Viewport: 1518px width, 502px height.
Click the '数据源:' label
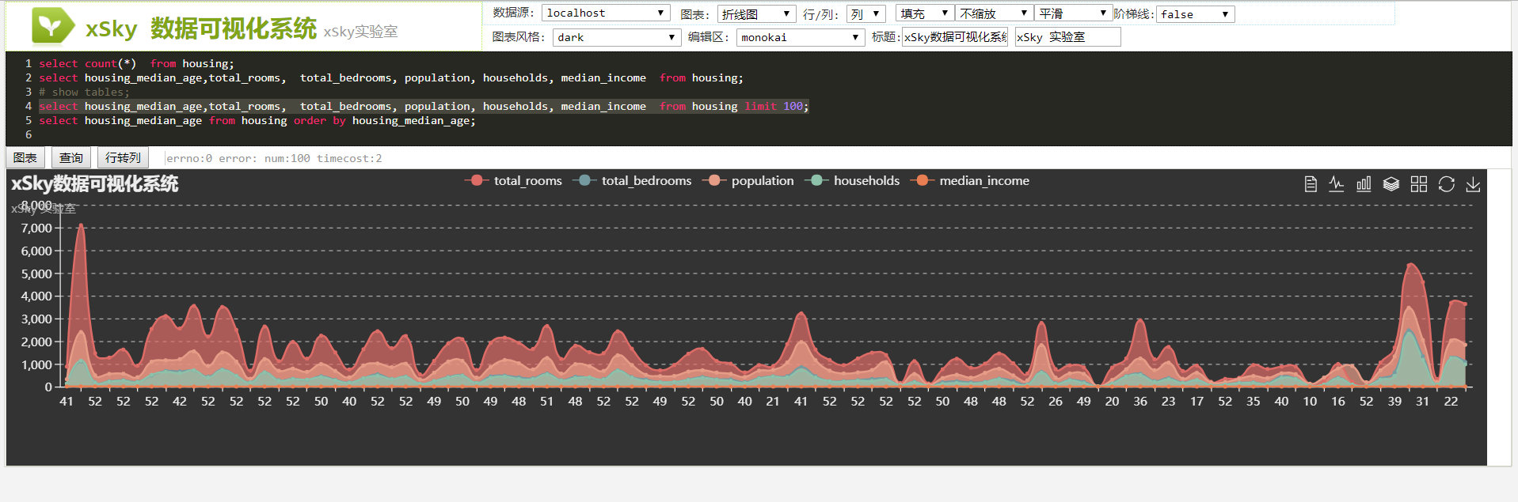(x=513, y=13)
